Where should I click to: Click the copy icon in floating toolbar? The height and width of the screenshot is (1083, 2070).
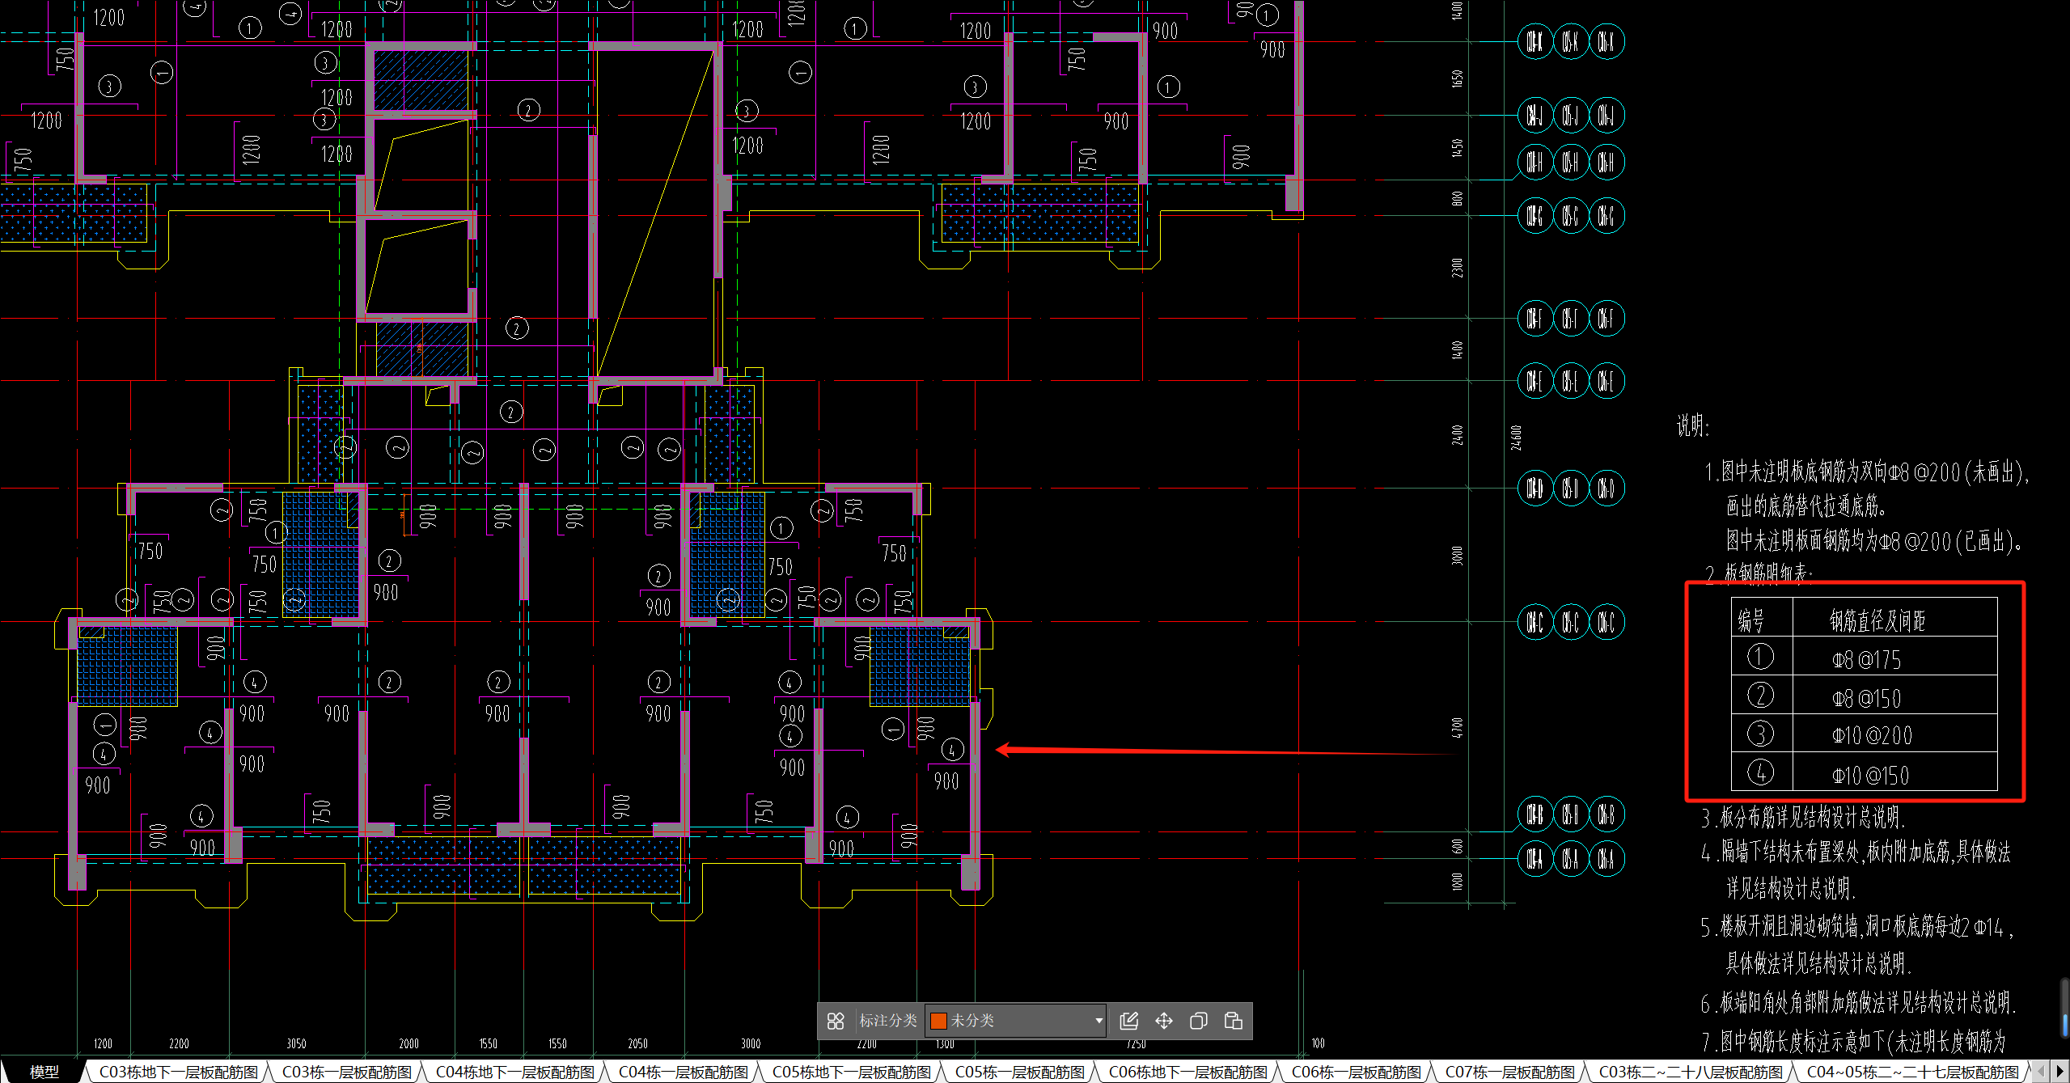(1198, 1021)
